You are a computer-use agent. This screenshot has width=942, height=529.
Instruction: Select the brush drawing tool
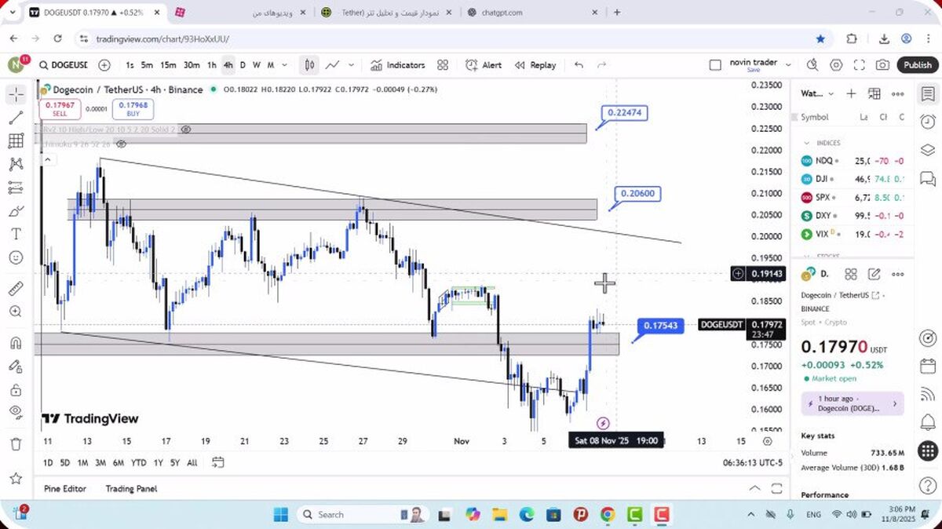pyautogui.click(x=16, y=211)
